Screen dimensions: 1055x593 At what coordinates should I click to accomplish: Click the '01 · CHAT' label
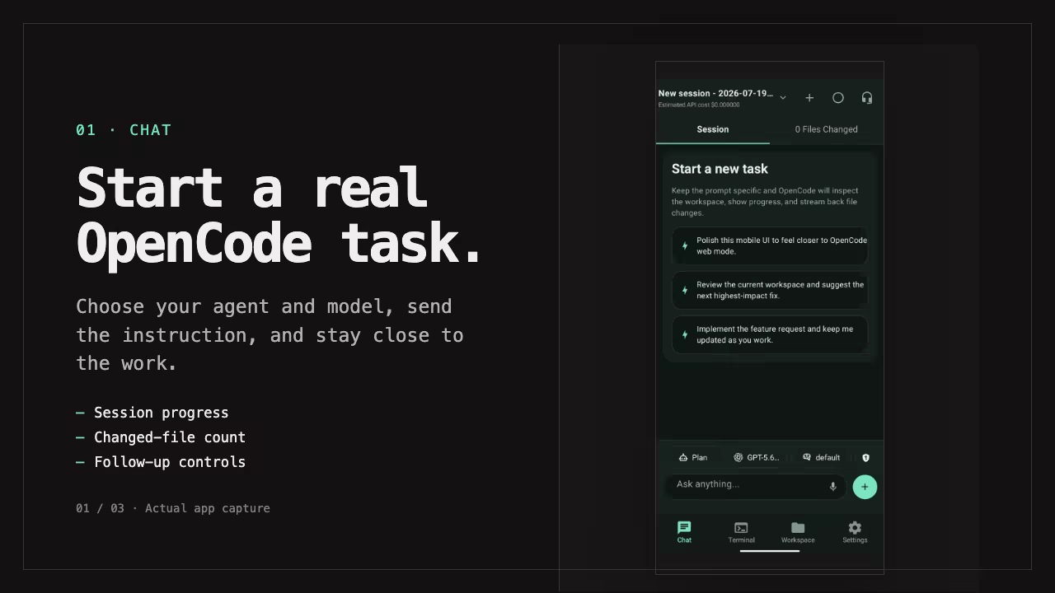coord(124,130)
